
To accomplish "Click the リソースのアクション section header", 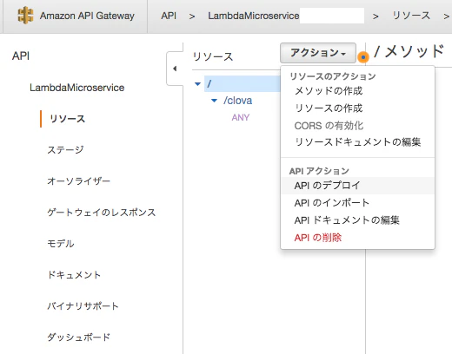I will coord(333,76).
